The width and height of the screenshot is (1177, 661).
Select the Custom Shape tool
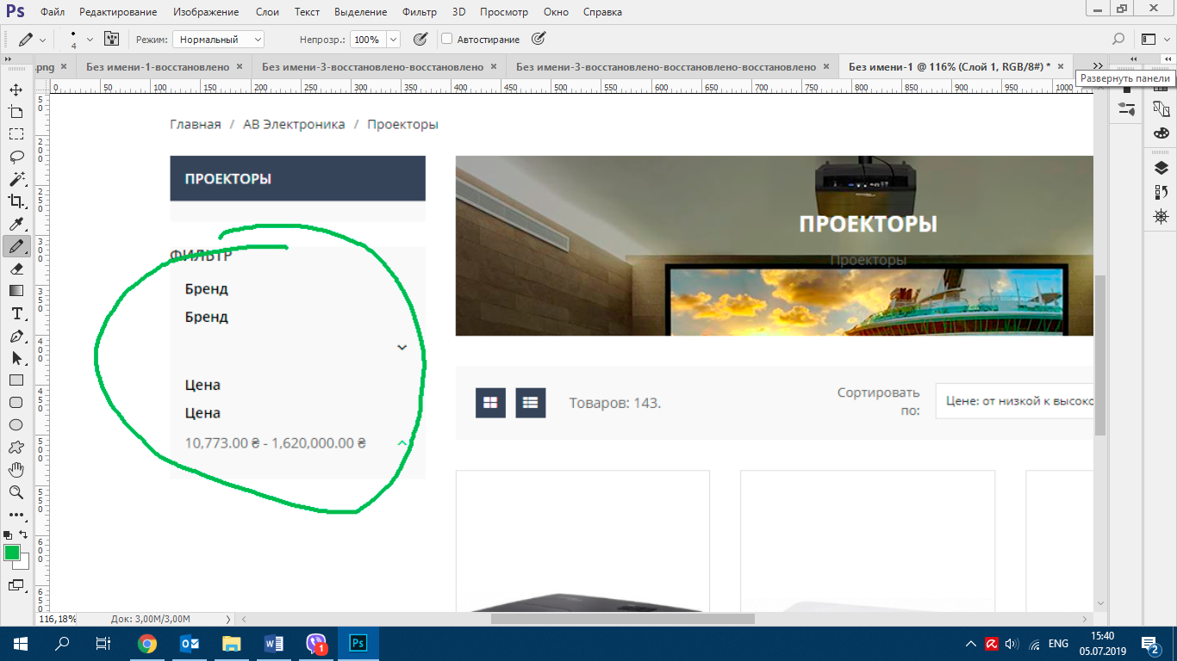pyautogui.click(x=16, y=448)
